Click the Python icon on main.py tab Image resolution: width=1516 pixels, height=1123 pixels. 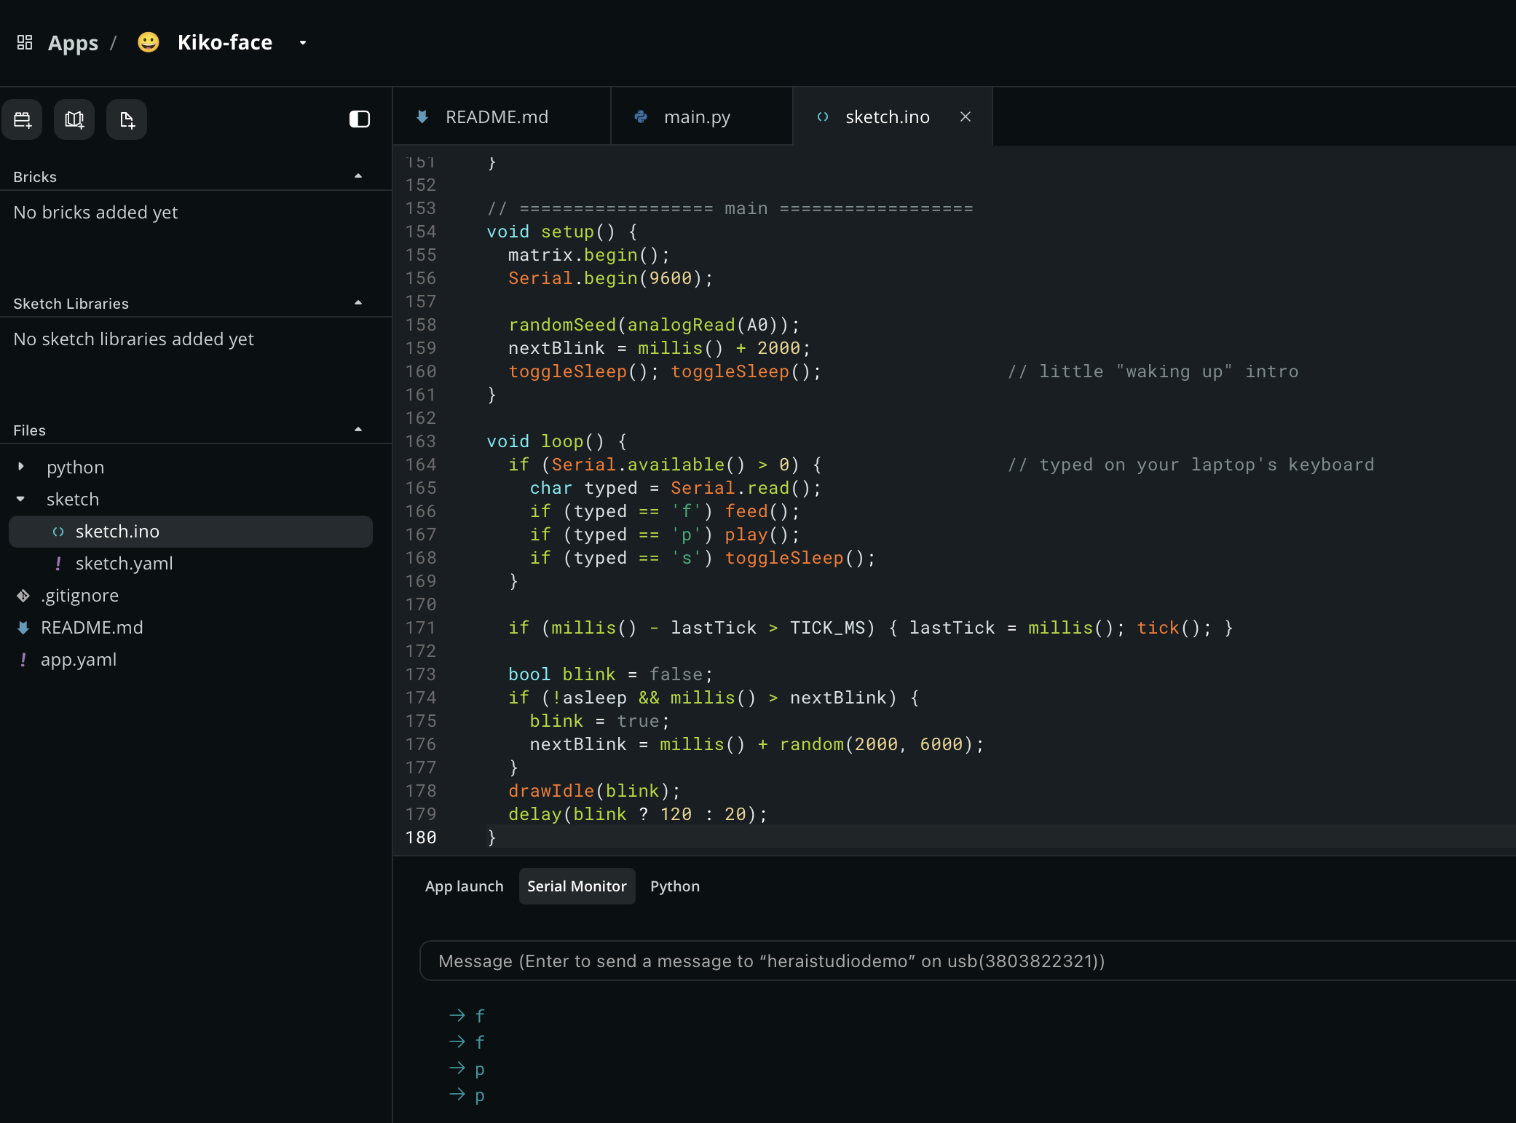click(x=641, y=117)
